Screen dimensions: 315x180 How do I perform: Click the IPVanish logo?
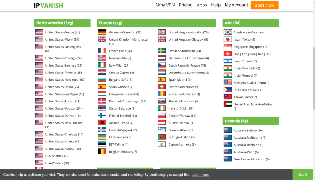49,5
